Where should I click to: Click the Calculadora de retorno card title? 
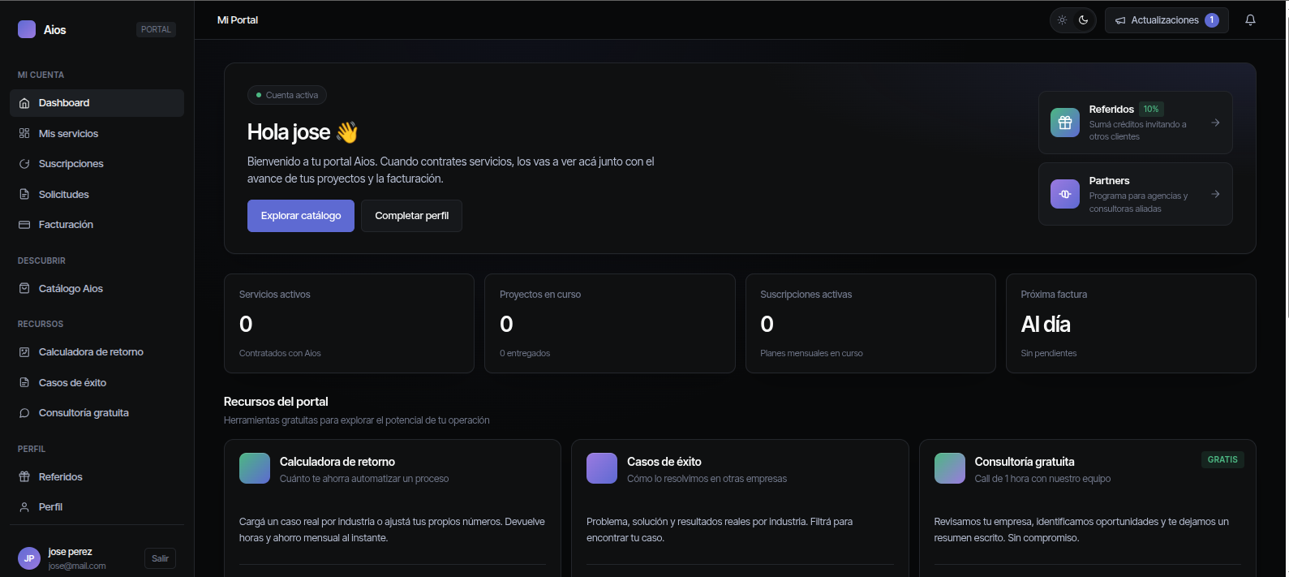point(337,462)
